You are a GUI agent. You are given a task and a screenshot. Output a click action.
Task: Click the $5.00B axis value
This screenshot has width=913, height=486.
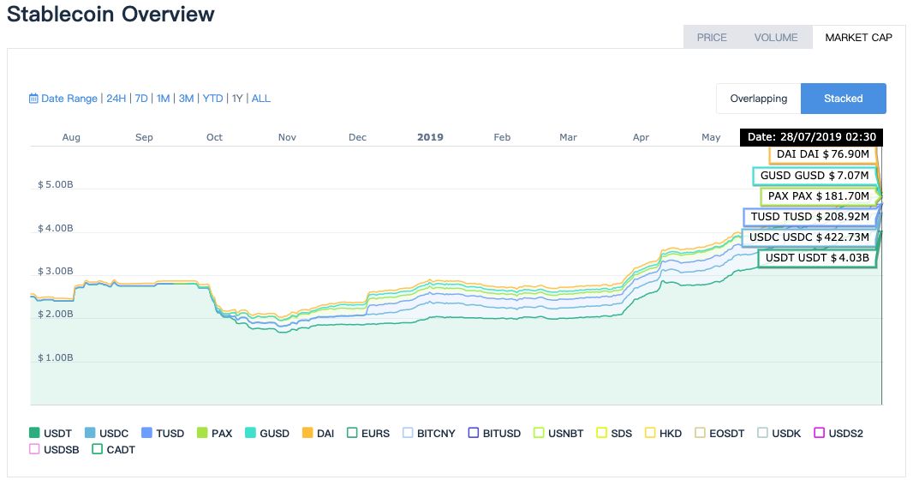pyautogui.click(x=56, y=185)
